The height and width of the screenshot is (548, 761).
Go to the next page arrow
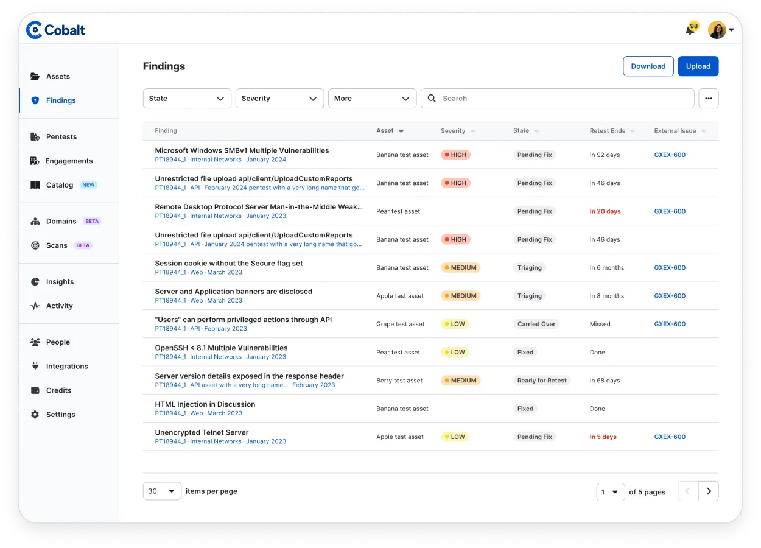tap(708, 491)
